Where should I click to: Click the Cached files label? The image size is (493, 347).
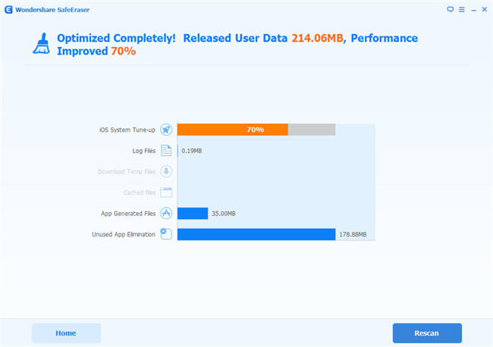click(x=140, y=192)
